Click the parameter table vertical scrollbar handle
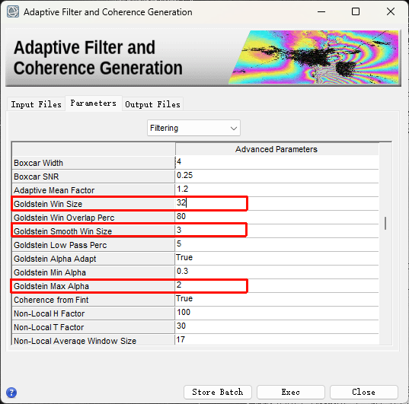Screen dimensions: 409x404 (385, 223)
